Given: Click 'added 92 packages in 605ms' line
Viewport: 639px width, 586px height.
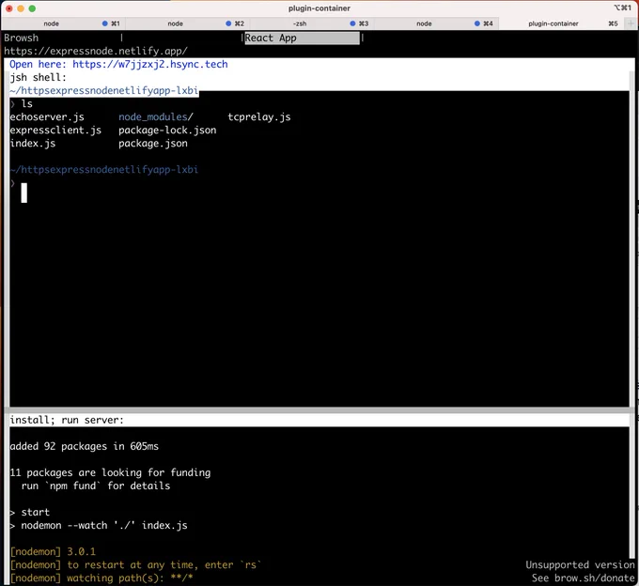Looking at the screenshot, I should pos(84,446).
